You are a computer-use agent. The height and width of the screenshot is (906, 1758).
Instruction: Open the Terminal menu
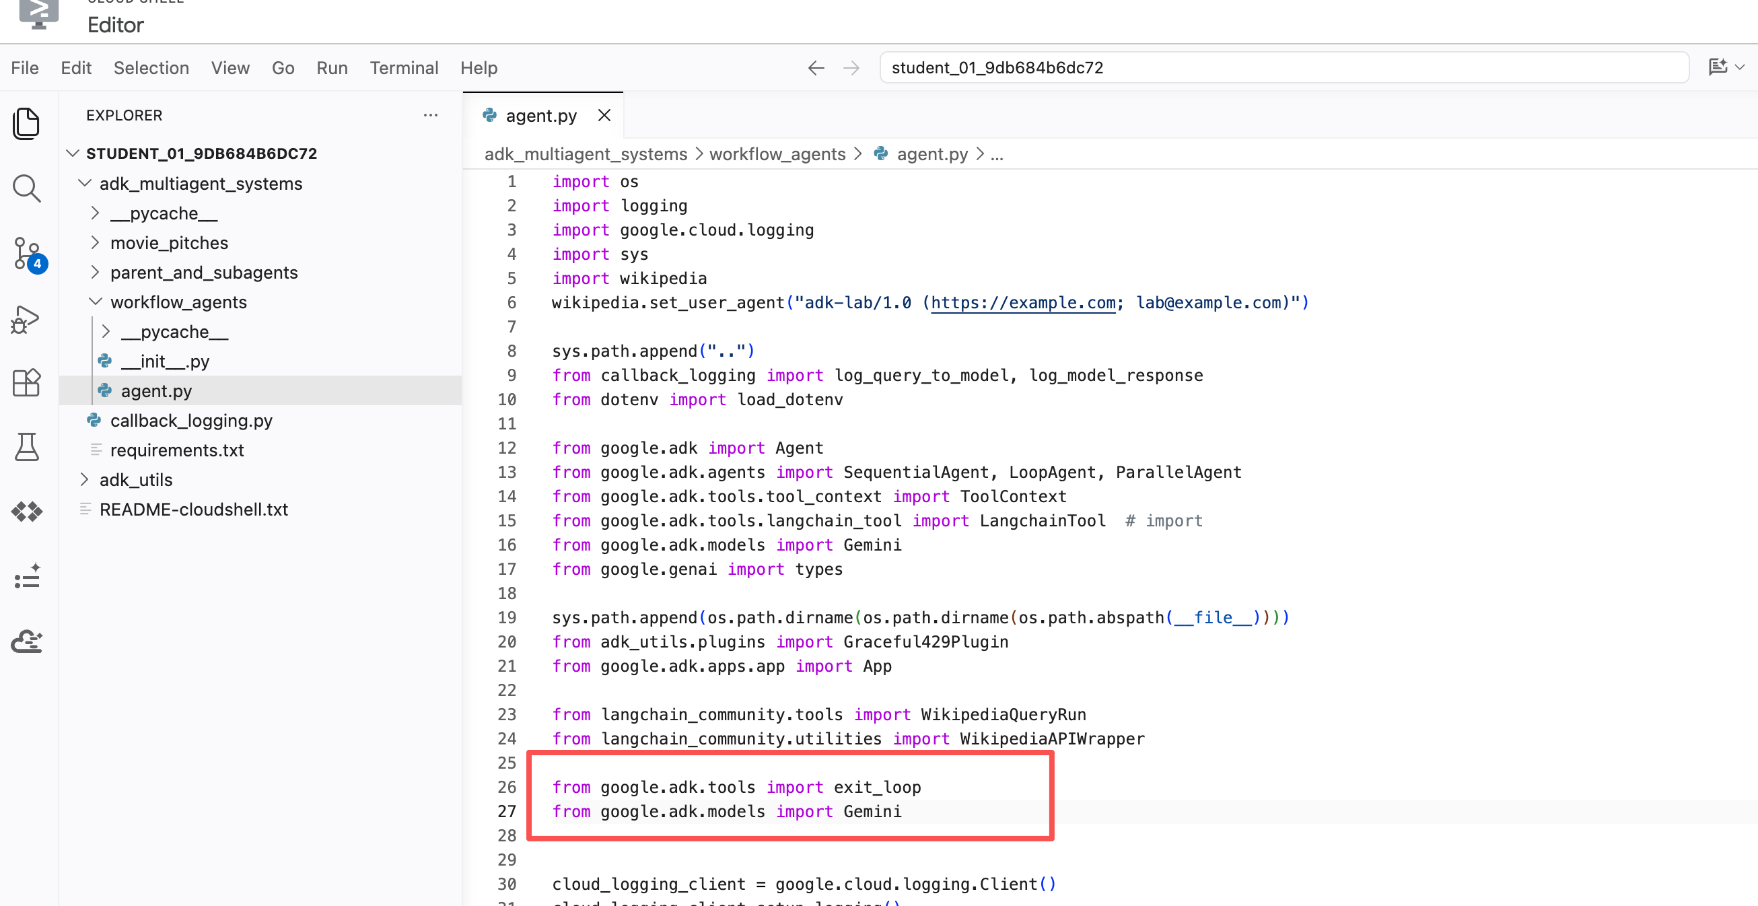pos(404,67)
